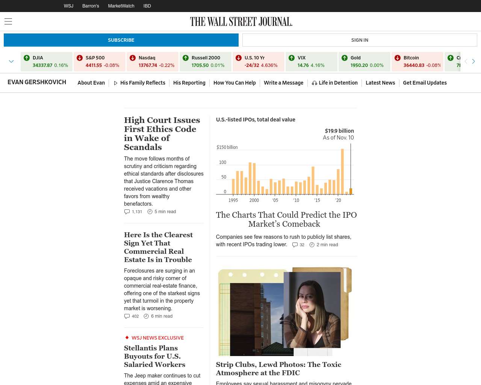Read the Commercial Real Estate in Trouble headline
481x385 pixels.
point(158,247)
